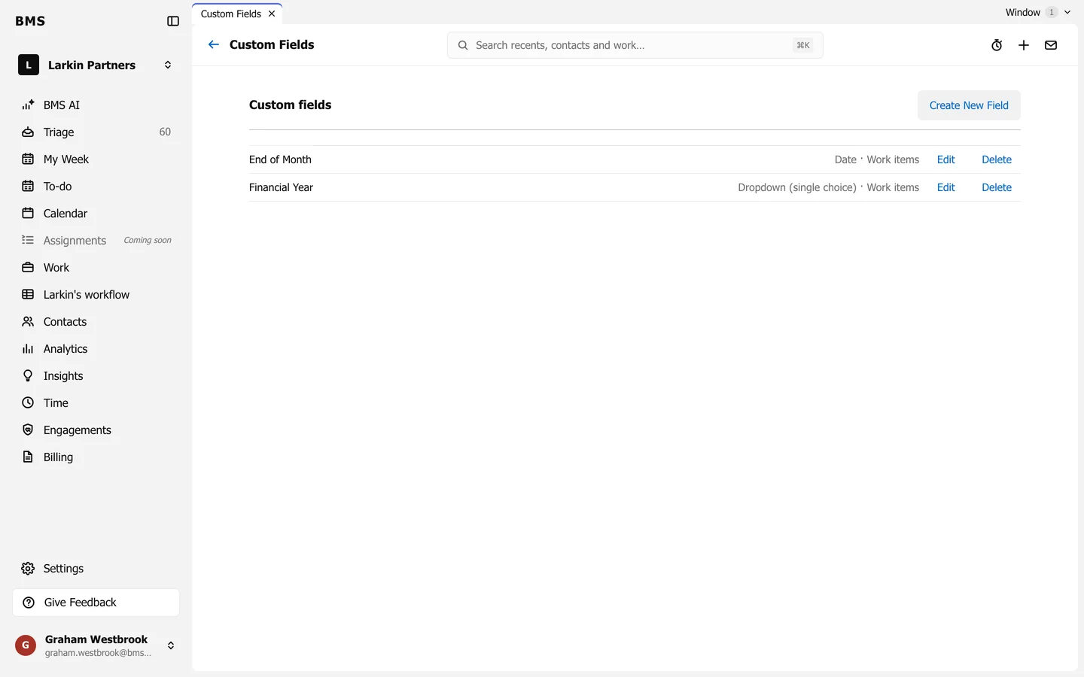Go to Engagements in sidebar
This screenshot has width=1084, height=677.
[96, 430]
